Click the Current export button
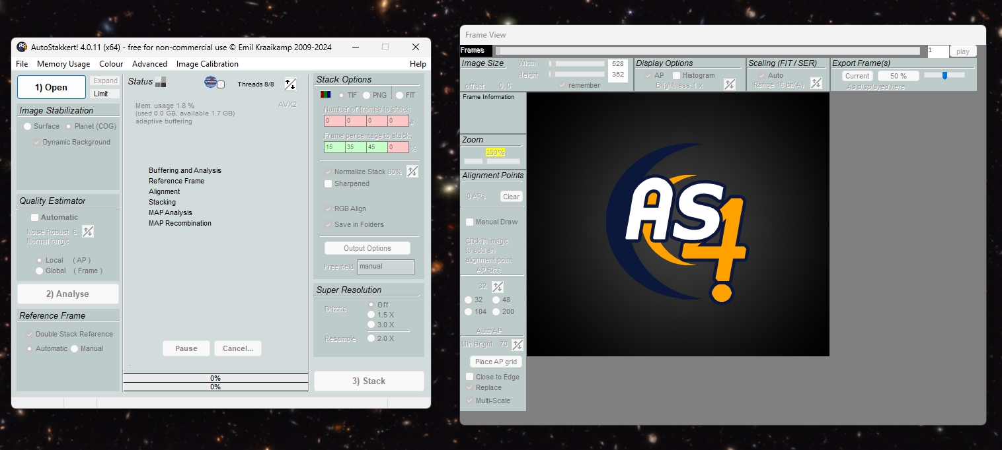 (857, 76)
